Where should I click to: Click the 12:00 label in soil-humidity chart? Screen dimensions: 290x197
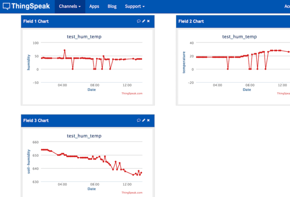click(127, 184)
